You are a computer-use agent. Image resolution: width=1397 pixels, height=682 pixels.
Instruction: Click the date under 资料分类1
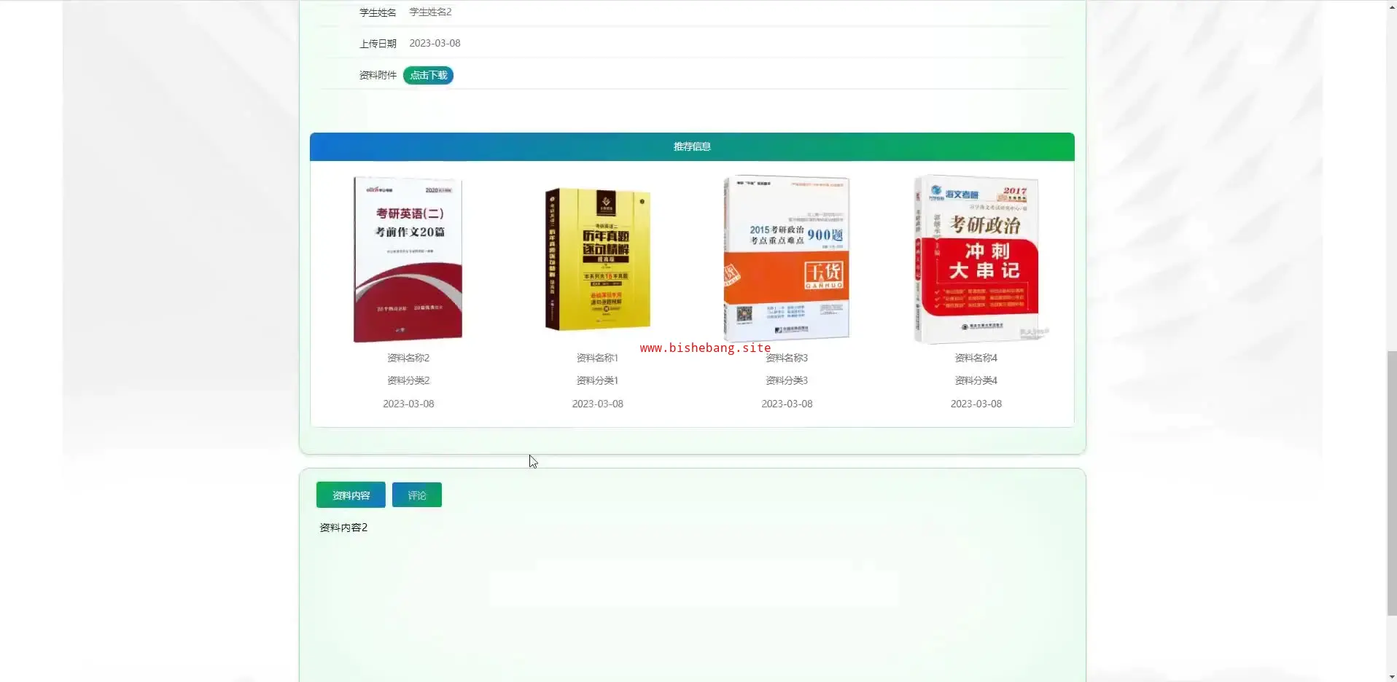tap(597, 404)
